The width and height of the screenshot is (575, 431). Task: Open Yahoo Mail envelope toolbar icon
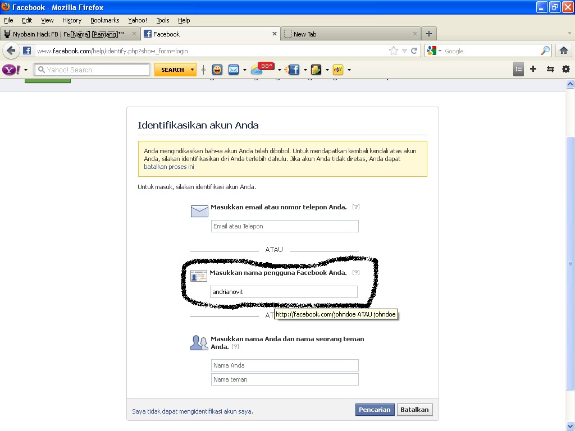[x=234, y=69]
